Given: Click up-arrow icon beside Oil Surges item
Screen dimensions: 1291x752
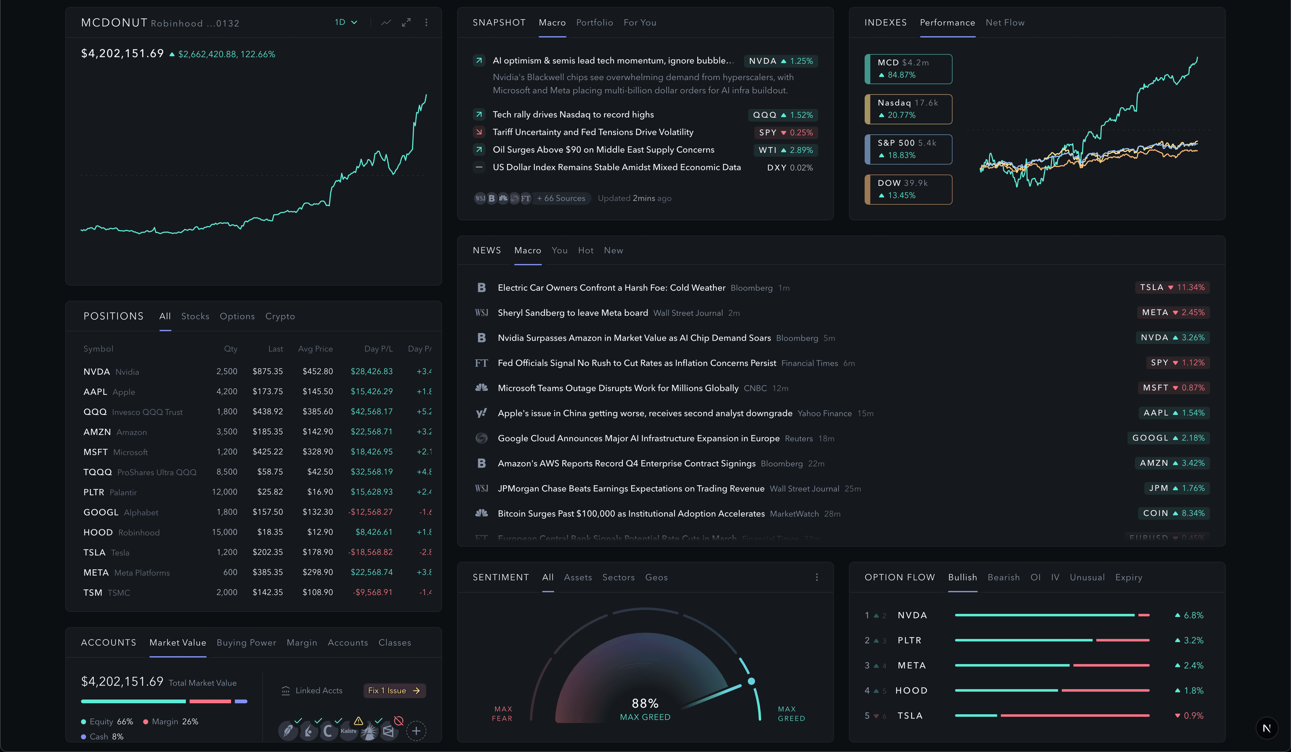Looking at the screenshot, I should click(x=479, y=150).
